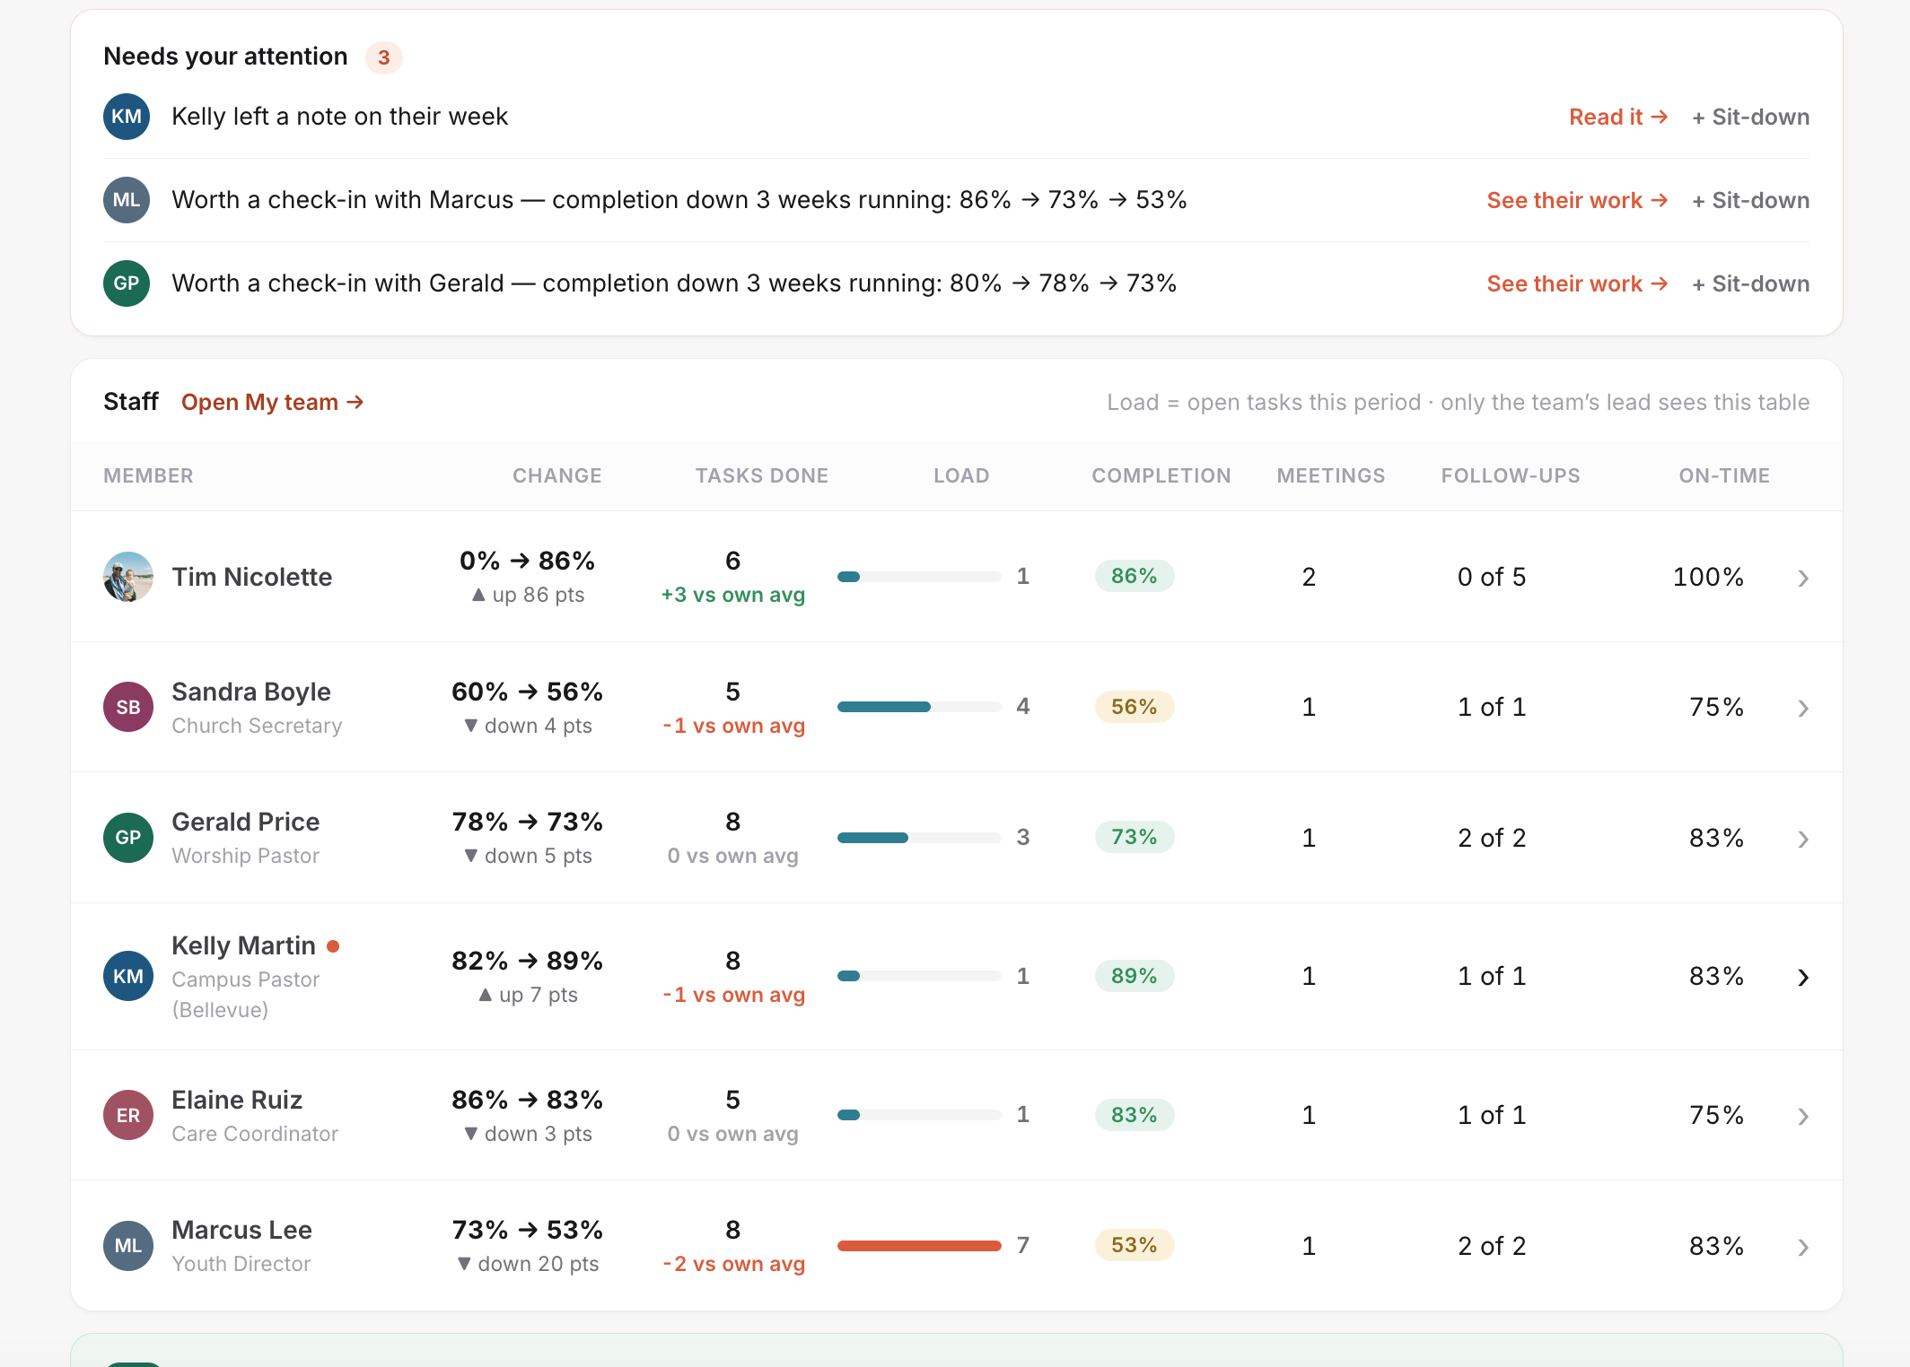The image size is (1910, 1367).
Task: Click Gerald's GP avatar in attention list
Action: click(x=127, y=283)
